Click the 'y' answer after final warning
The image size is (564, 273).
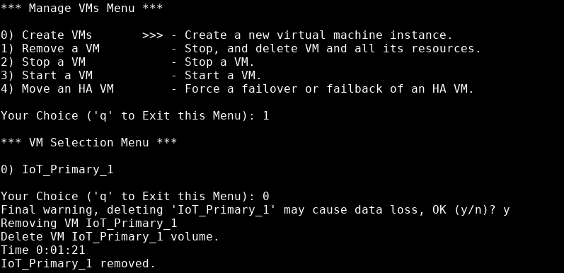pos(507,210)
